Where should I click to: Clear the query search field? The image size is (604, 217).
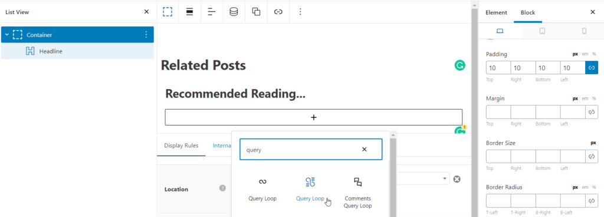click(x=364, y=150)
